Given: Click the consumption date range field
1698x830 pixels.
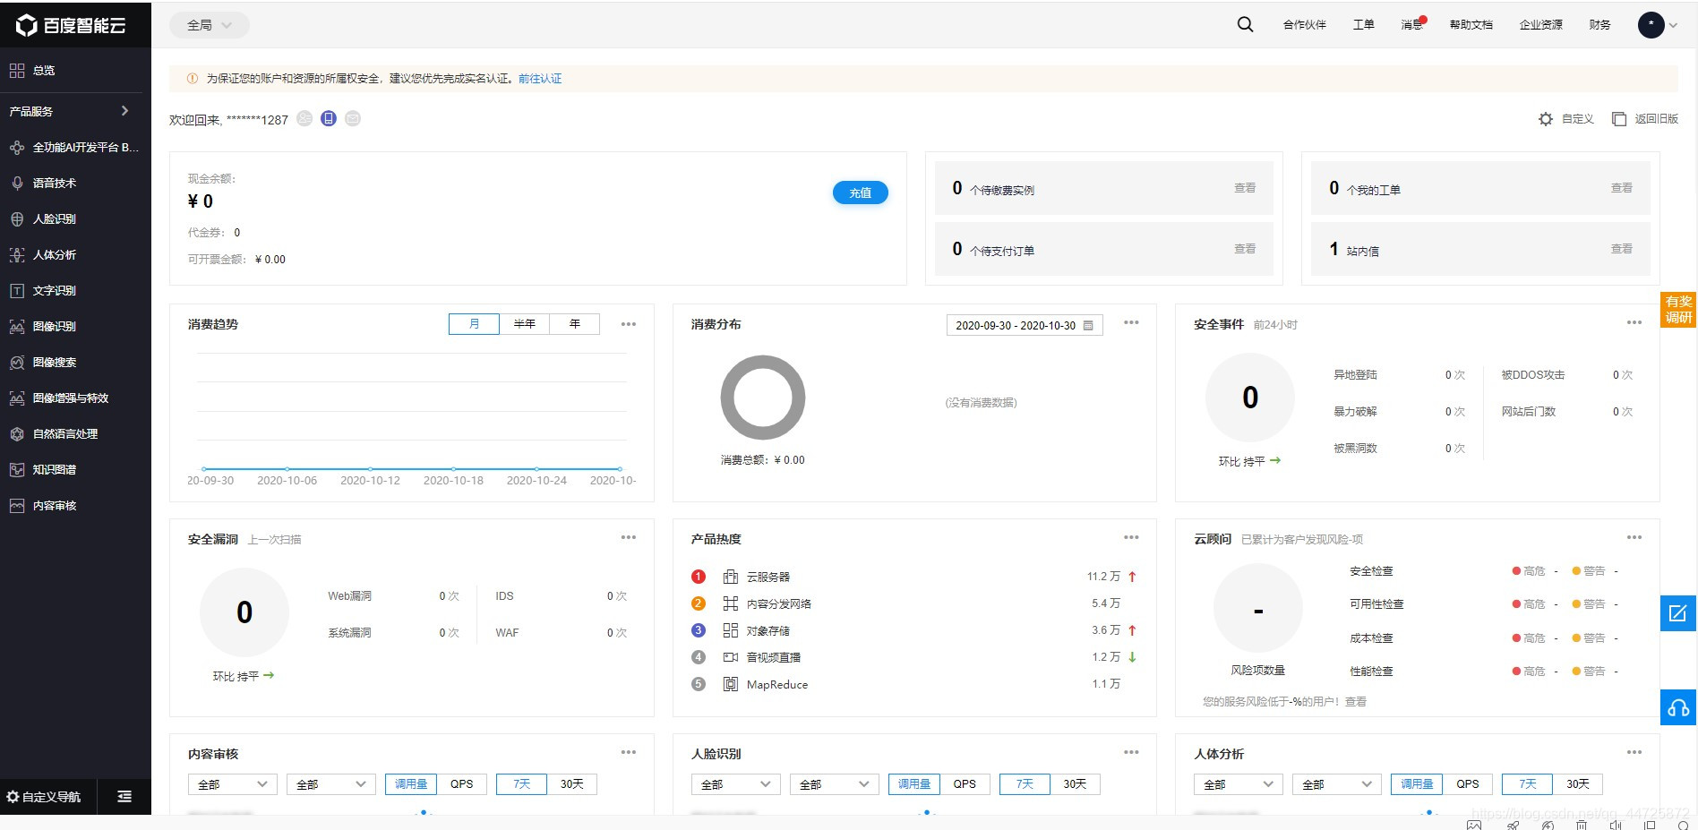Looking at the screenshot, I should click(x=1024, y=325).
